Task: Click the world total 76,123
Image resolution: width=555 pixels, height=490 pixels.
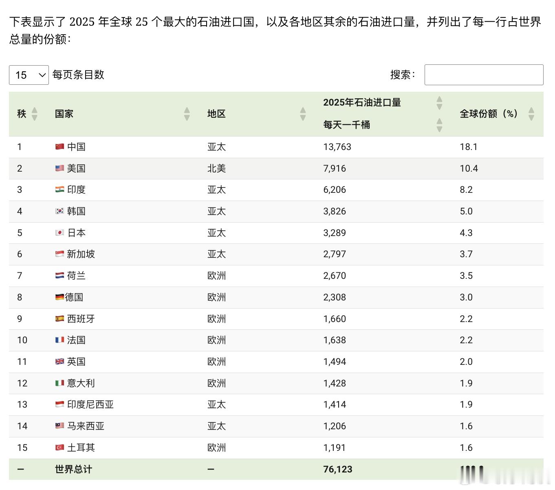Action: pos(338,469)
